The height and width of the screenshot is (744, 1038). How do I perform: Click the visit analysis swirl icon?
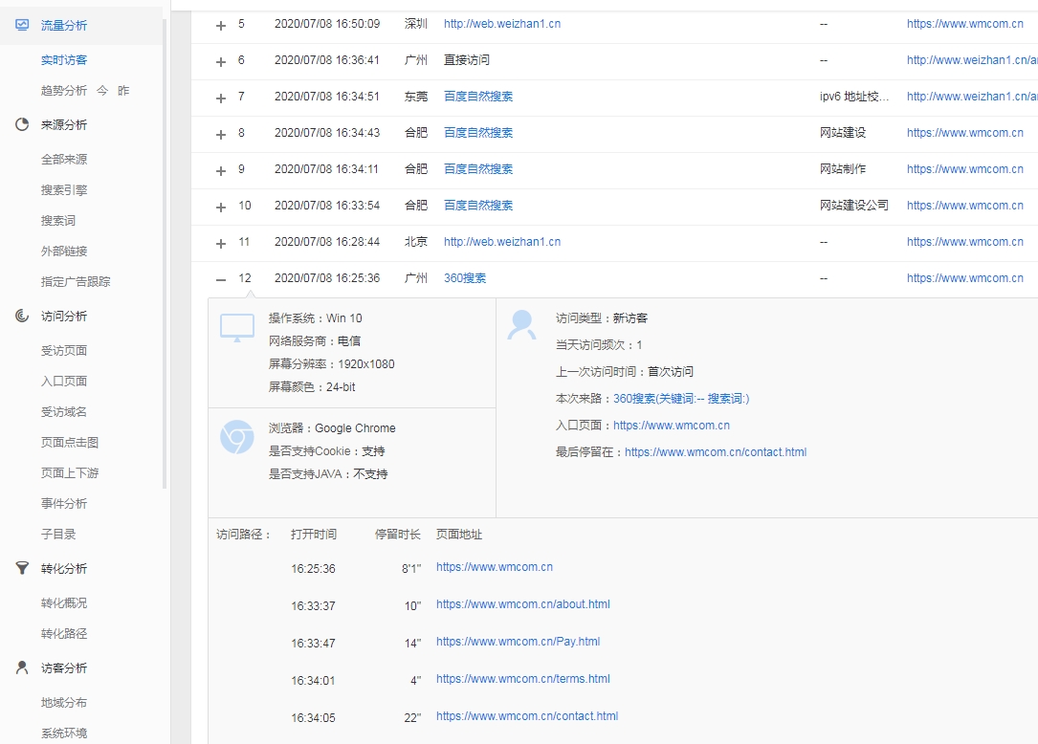pos(22,316)
